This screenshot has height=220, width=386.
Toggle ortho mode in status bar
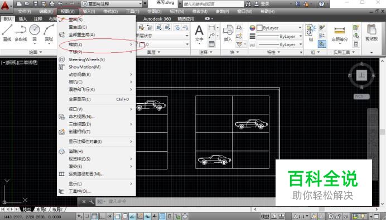tap(102, 216)
